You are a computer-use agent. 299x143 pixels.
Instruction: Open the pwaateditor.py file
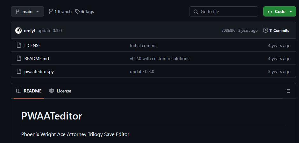pyautogui.click(x=39, y=71)
